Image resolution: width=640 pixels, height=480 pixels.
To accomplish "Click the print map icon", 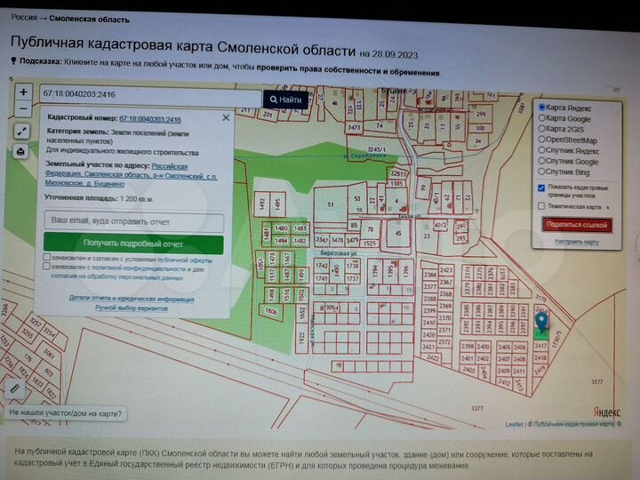I will 20,152.
